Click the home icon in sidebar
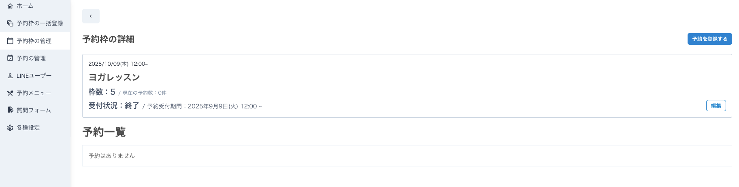This screenshot has height=187, width=739. tap(10, 6)
